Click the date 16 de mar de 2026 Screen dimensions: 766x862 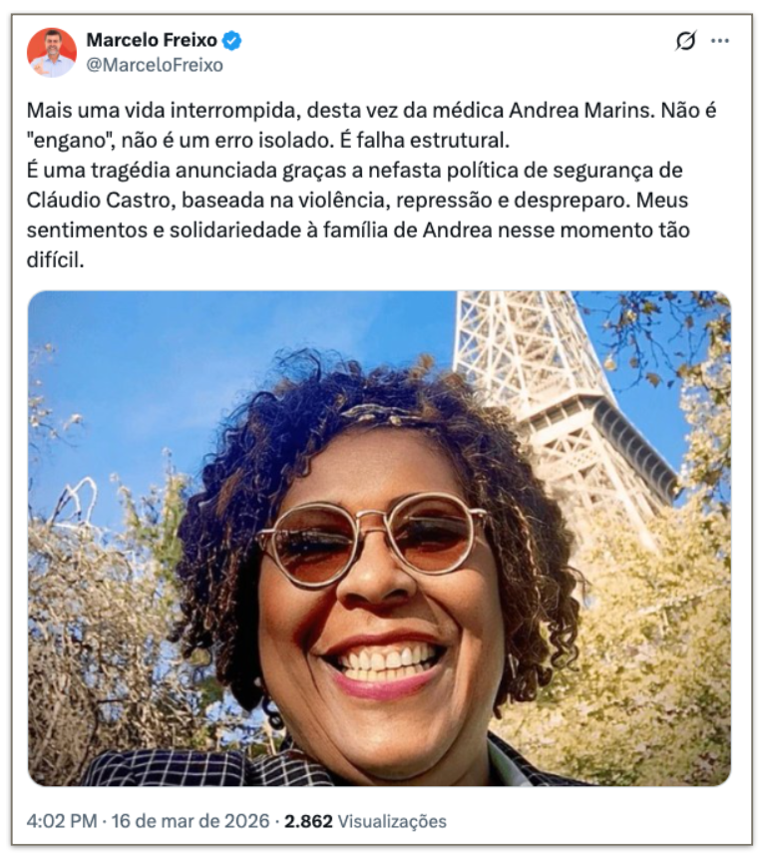(191, 821)
